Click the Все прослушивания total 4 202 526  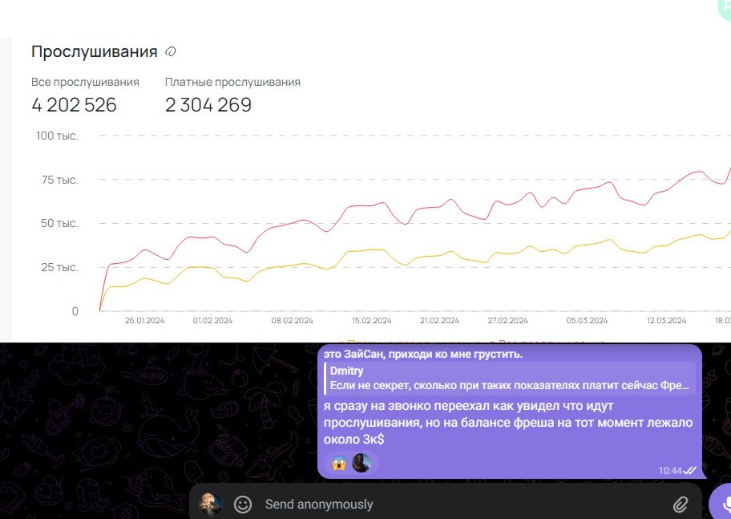pyautogui.click(x=74, y=105)
